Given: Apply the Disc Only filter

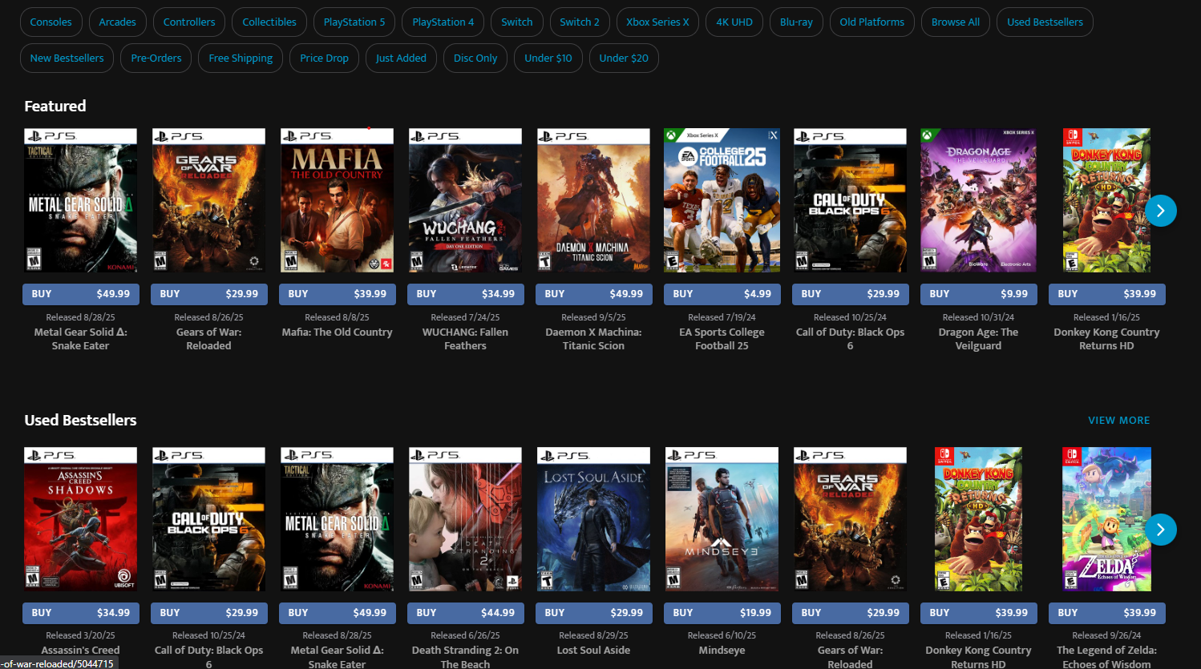Looking at the screenshot, I should click(475, 58).
